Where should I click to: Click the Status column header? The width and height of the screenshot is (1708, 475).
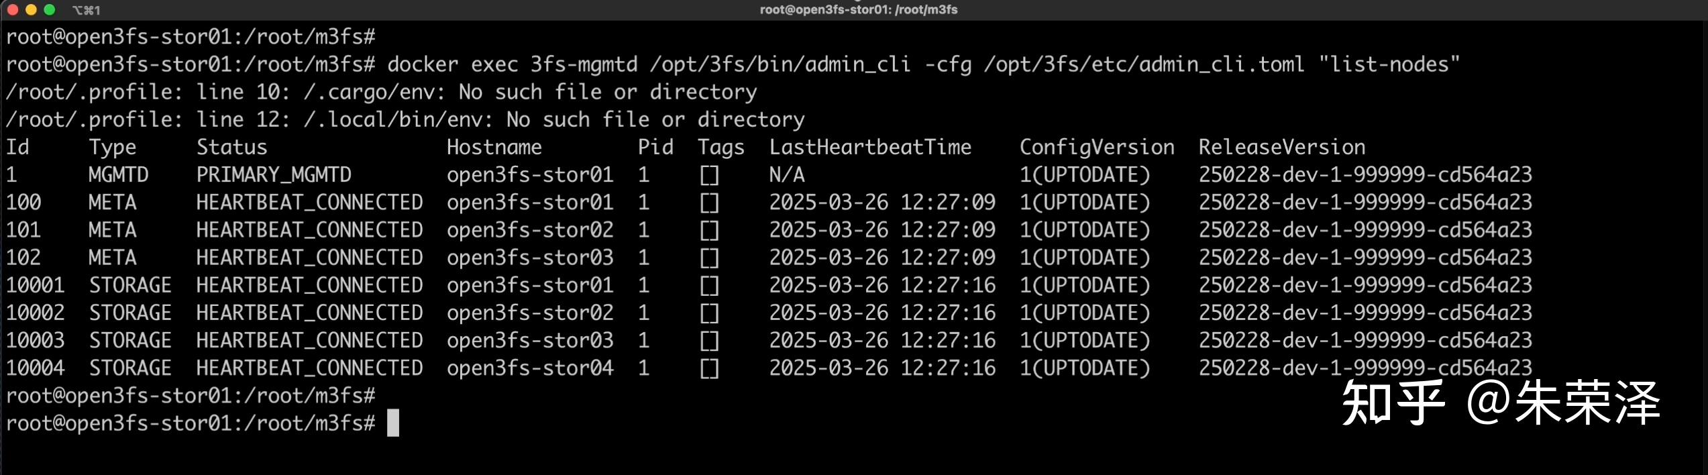tap(231, 147)
